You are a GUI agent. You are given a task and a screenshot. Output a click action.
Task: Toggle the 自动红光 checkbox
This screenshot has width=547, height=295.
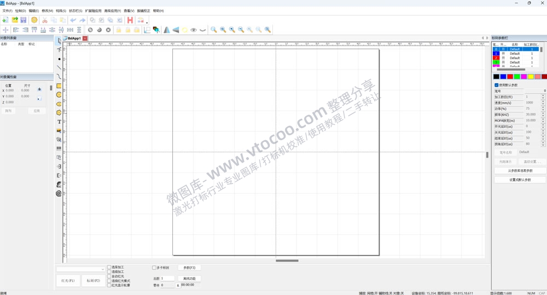pyautogui.click(x=109, y=276)
